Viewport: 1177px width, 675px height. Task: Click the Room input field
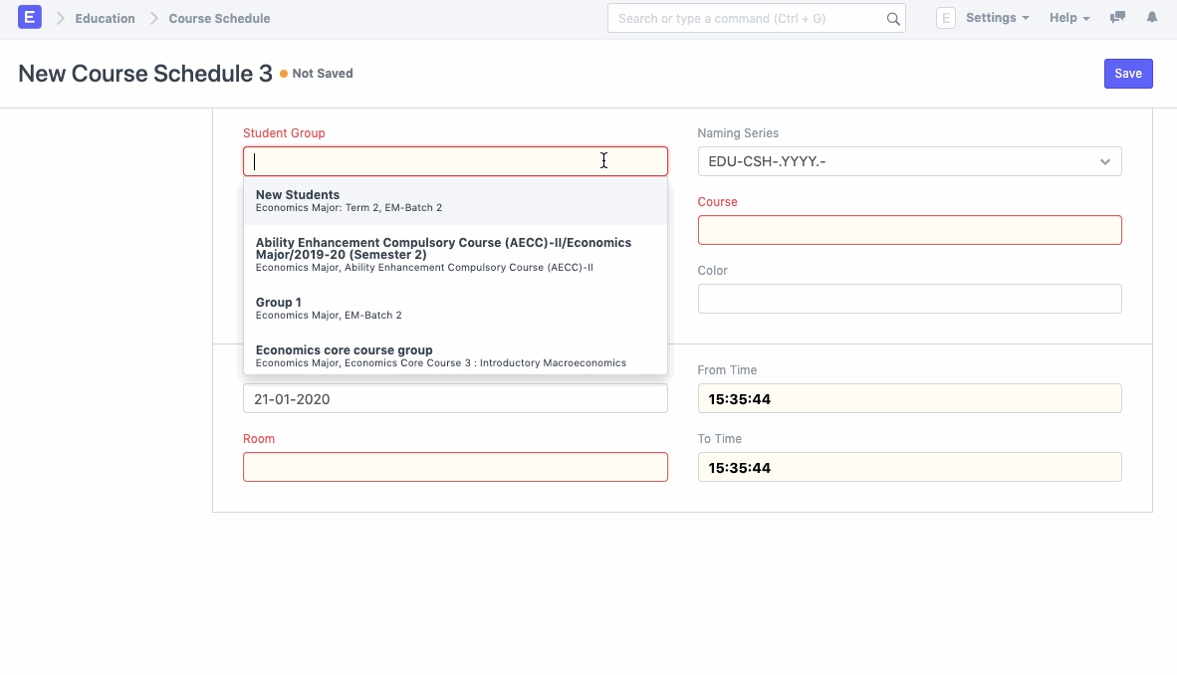pos(455,467)
